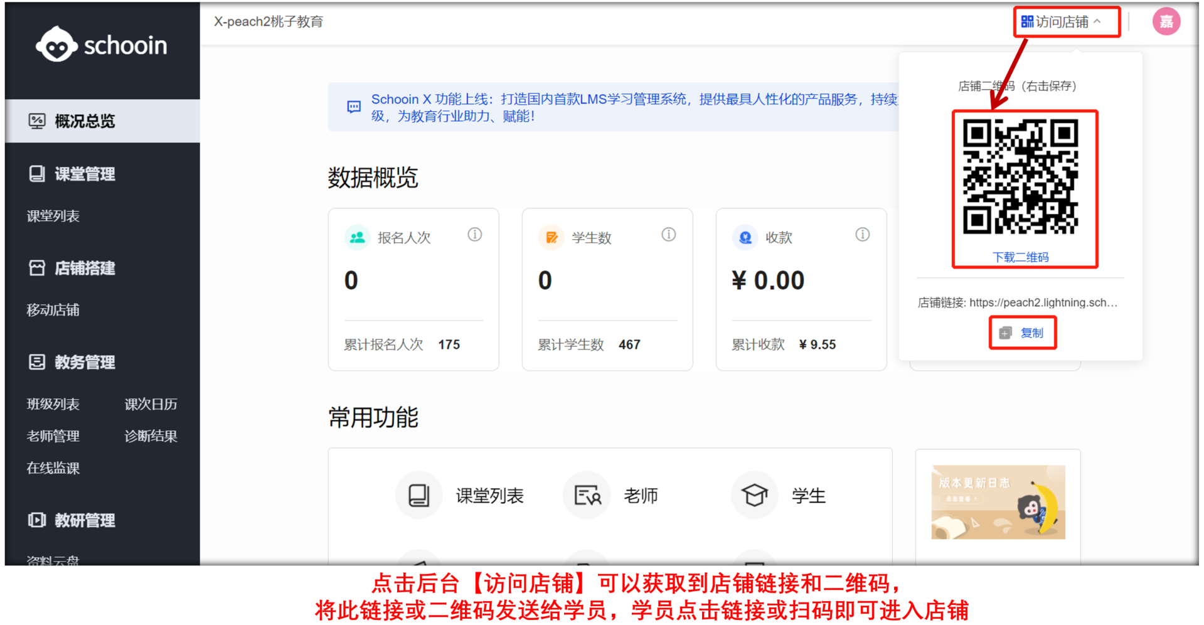Click the info icon on 学生数 card
The width and height of the screenshot is (1204, 625).
[669, 235]
